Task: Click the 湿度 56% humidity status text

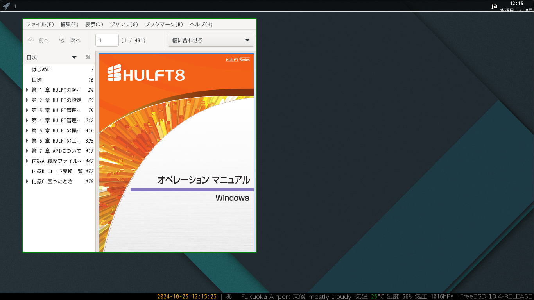Action: coord(399,296)
